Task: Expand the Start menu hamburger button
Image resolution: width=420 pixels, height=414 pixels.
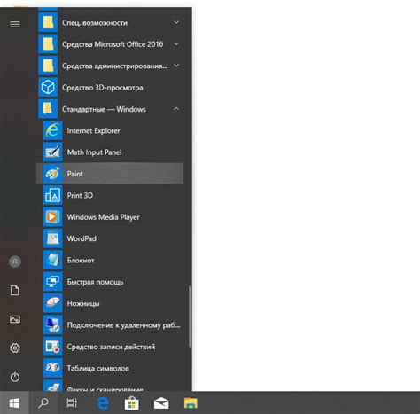Action: click(x=15, y=24)
